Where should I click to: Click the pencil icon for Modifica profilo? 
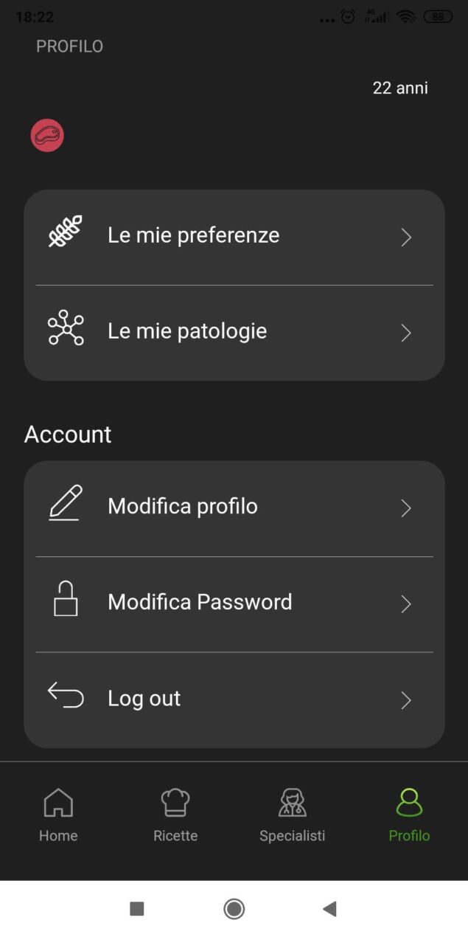coord(66,503)
